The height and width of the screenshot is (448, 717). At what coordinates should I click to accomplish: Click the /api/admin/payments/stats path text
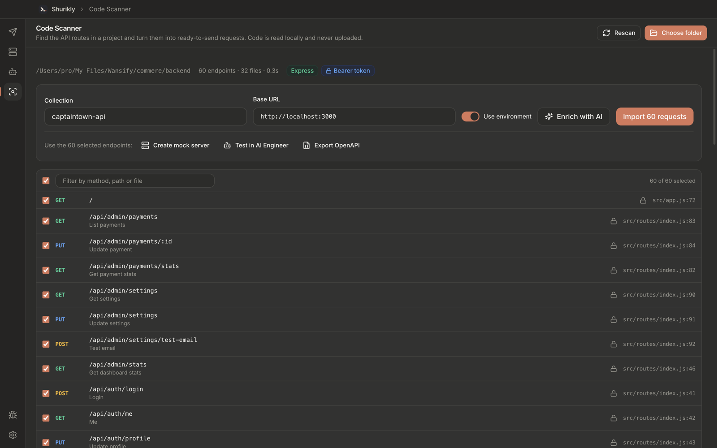(134, 266)
